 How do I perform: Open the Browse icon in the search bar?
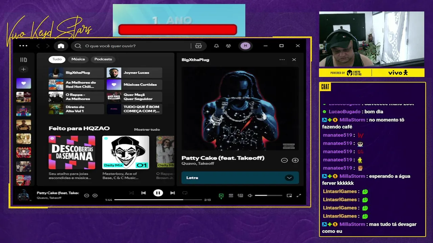point(199,46)
